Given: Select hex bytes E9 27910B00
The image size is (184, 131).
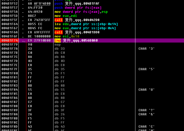Looking at the screenshot, I should coord(39,41).
